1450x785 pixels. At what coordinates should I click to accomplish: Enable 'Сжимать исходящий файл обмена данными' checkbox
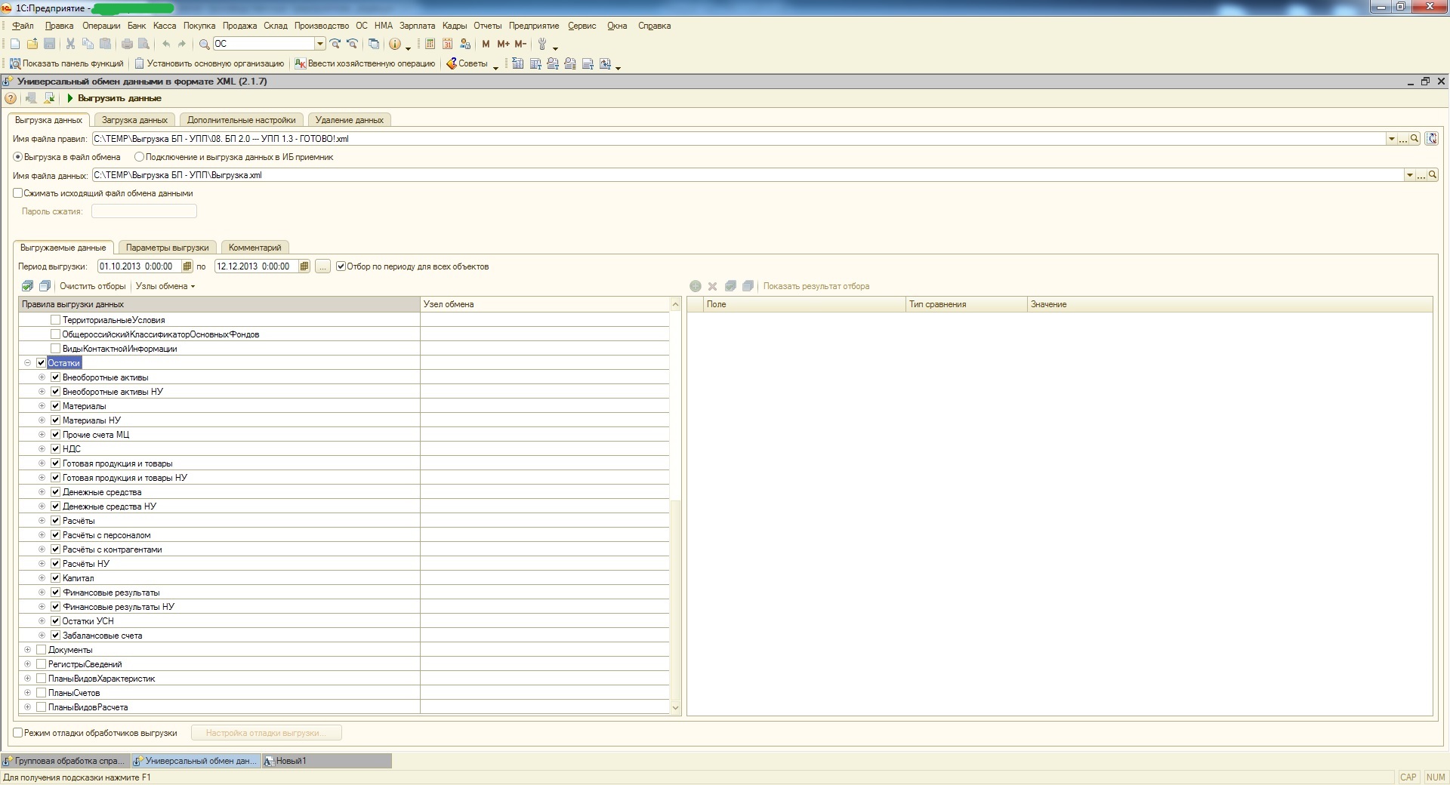tap(18, 193)
